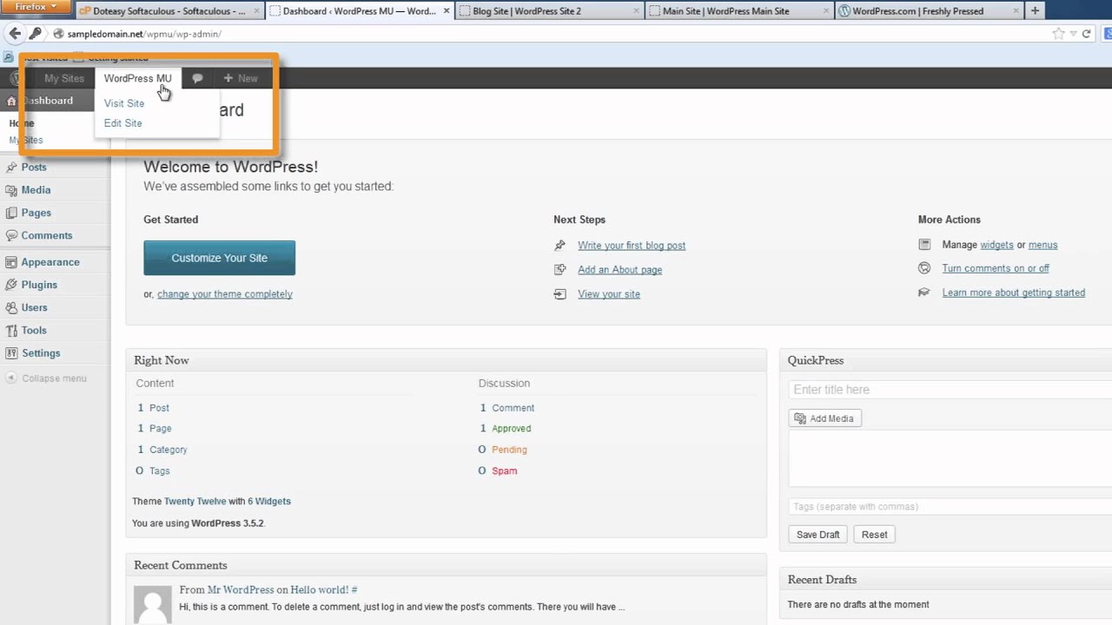Viewport: 1112px width, 625px height.
Task: Select Edit Site from the dropdown menu
Action: (x=122, y=123)
